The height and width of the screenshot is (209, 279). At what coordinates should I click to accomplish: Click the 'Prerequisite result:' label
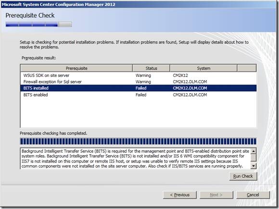point(38,58)
